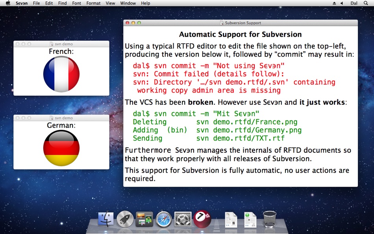Launch Finder from the Dock
The height and width of the screenshot is (234, 374).
106,219
